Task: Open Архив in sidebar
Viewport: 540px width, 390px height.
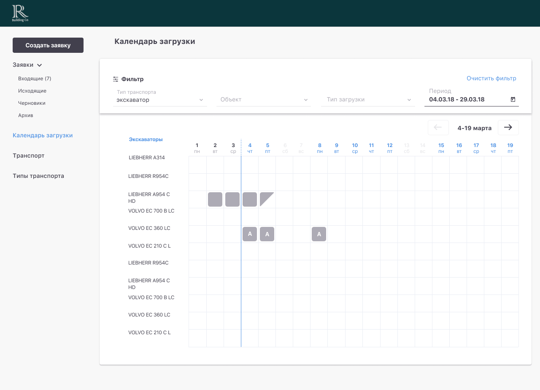Action: click(x=26, y=115)
